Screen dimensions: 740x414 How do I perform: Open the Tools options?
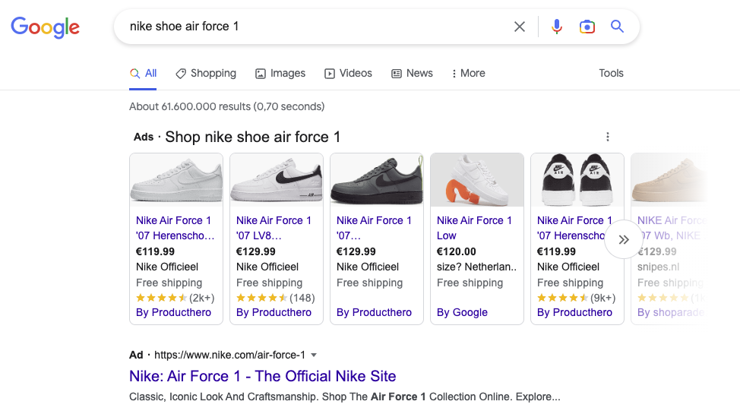pyautogui.click(x=611, y=73)
